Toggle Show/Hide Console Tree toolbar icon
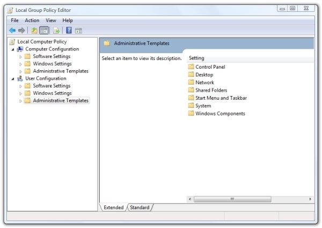 coord(44,31)
